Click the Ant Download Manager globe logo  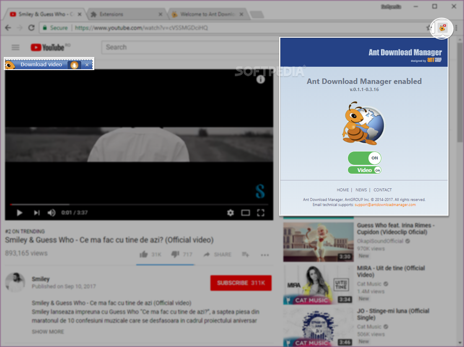363,123
